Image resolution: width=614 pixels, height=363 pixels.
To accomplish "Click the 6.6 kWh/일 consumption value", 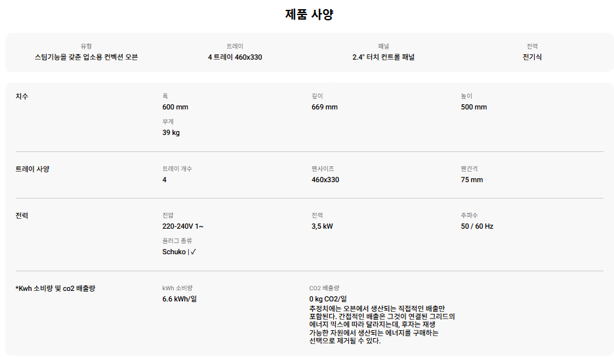I will (x=180, y=299).
